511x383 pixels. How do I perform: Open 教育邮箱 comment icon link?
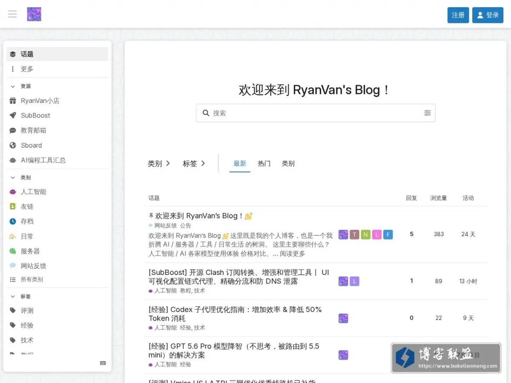57,130
